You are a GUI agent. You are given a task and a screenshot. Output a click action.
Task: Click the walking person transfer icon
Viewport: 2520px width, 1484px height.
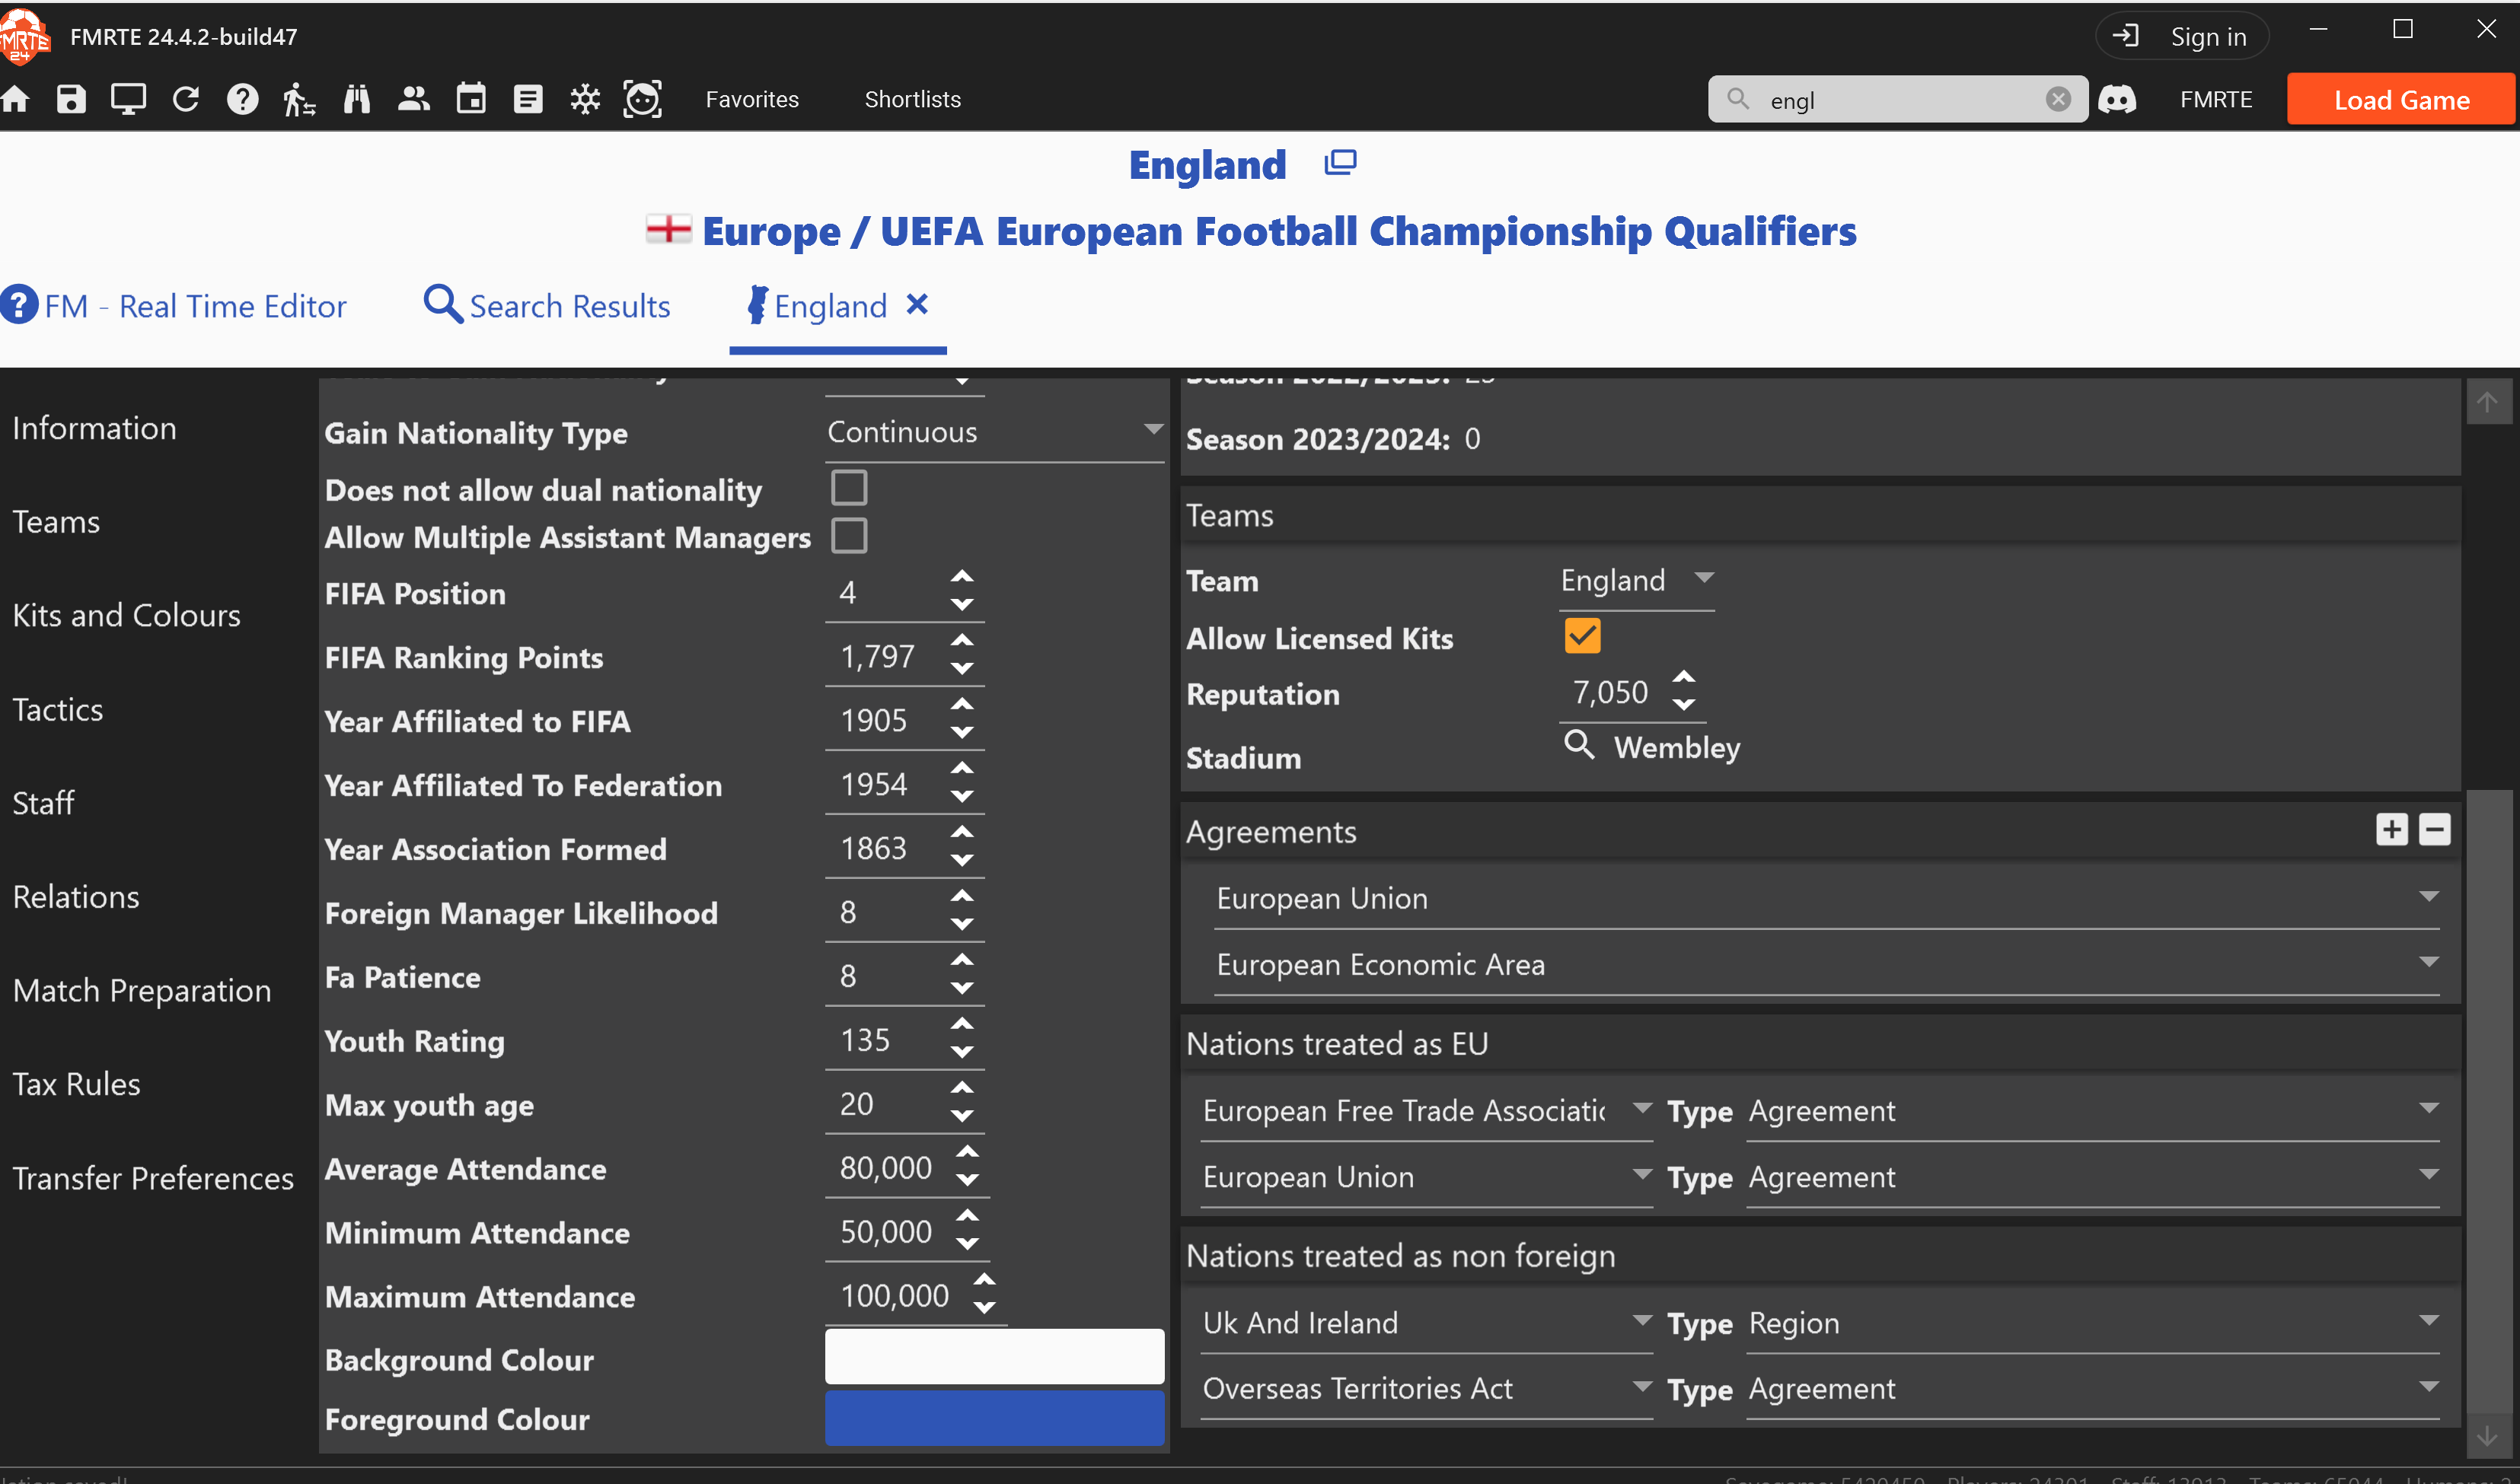tap(299, 99)
